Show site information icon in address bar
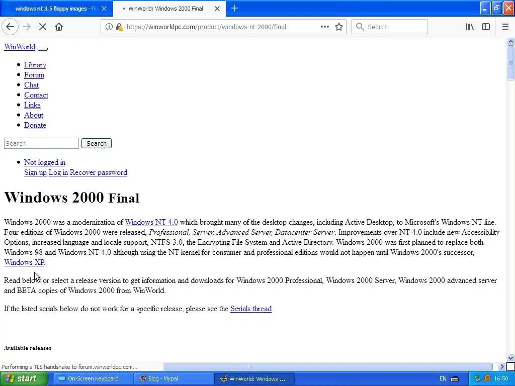This screenshot has width=515, height=386. click(109, 27)
